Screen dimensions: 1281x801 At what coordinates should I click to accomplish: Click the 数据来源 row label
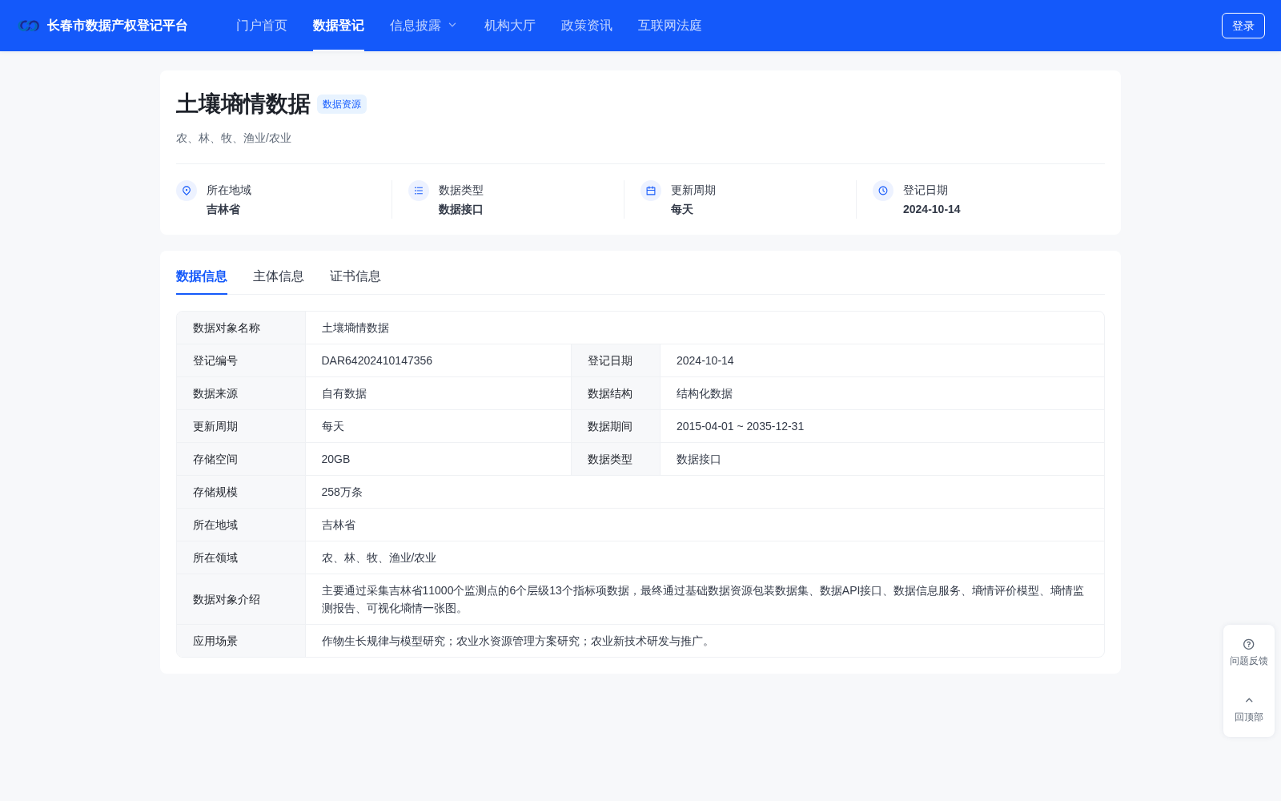pyautogui.click(x=215, y=393)
